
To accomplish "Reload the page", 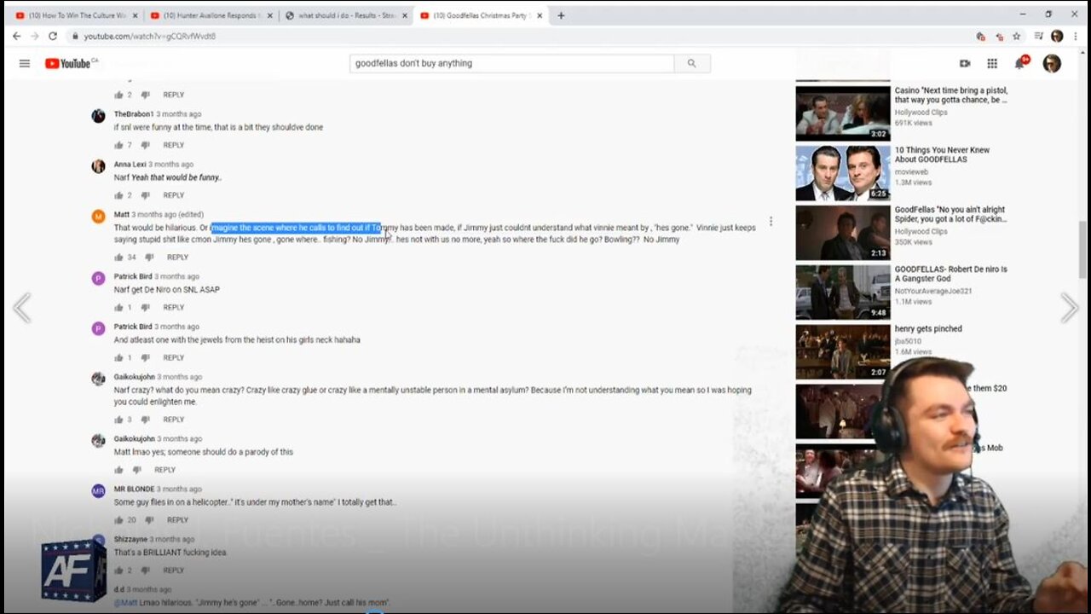I will [x=53, y=37].
